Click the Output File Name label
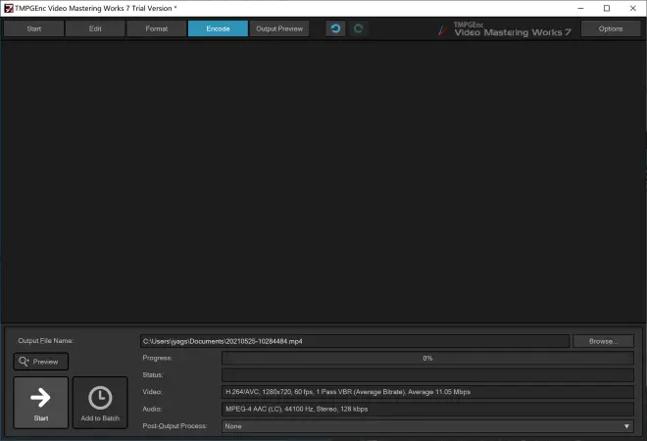This screenshot has height=441, width=647. (x=46, y=341)
